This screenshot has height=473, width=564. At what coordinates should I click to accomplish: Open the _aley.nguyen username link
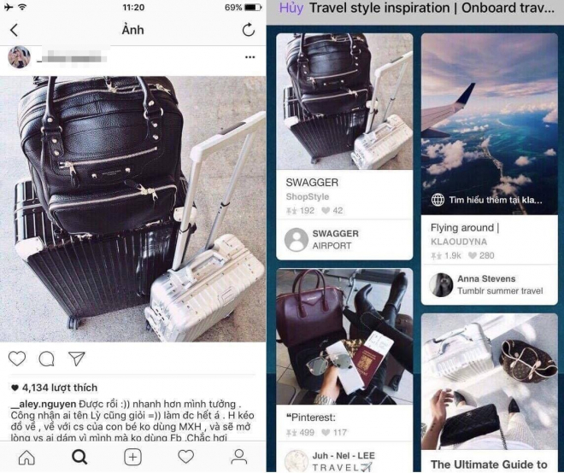44,404
